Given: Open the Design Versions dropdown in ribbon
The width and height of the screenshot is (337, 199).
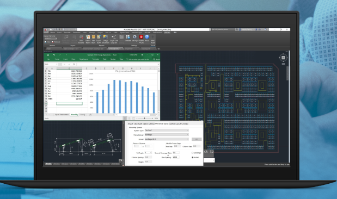Looking at the screenshot, I should pyautogui.click(x=51, y=39).
